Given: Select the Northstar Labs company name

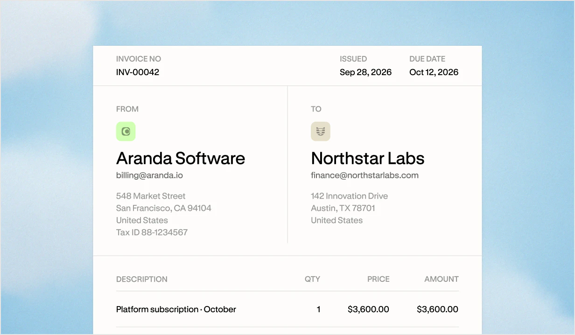Looking at the screenshot, I should point(368,158).
